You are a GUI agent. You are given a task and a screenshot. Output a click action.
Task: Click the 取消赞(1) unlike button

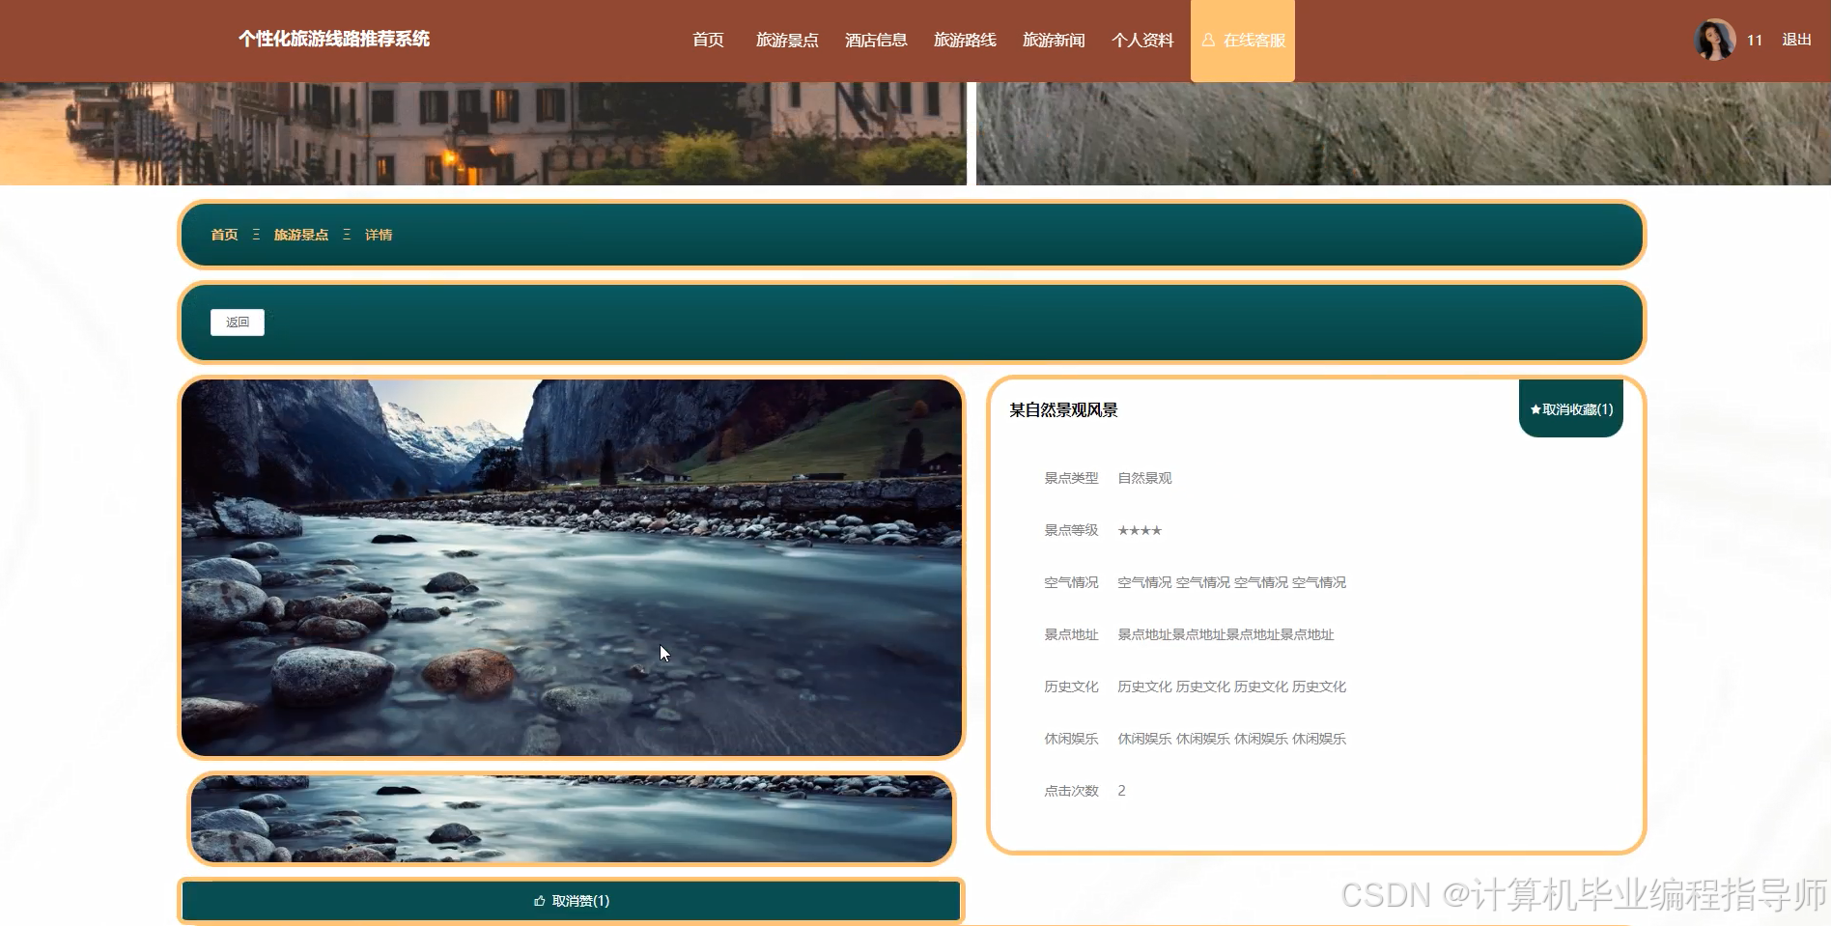pos(572,901)
